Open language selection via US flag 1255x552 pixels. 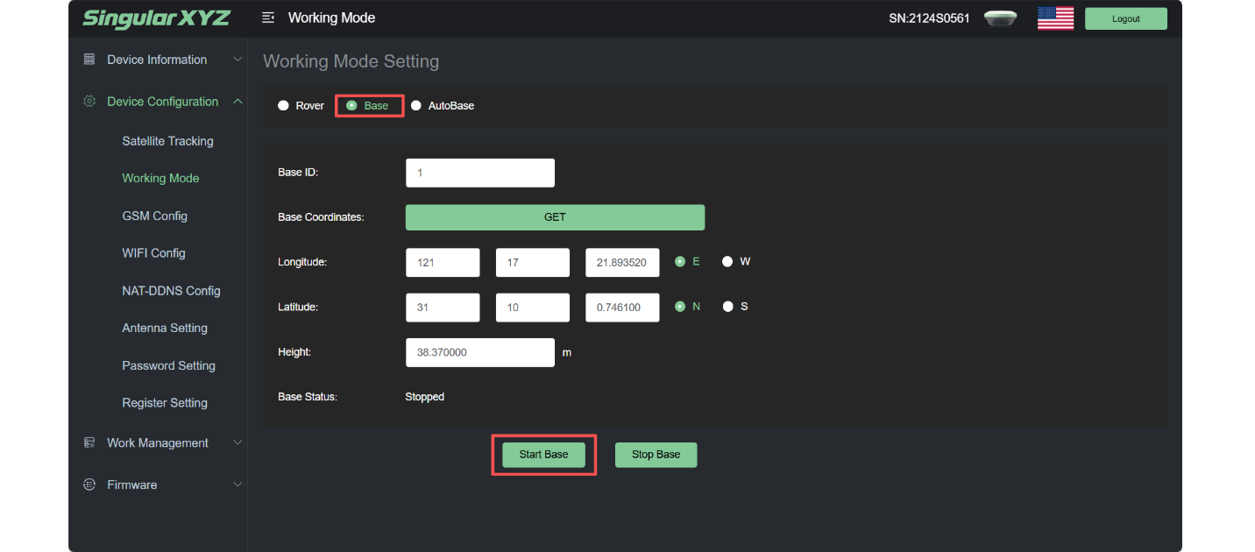point(1055,18)
